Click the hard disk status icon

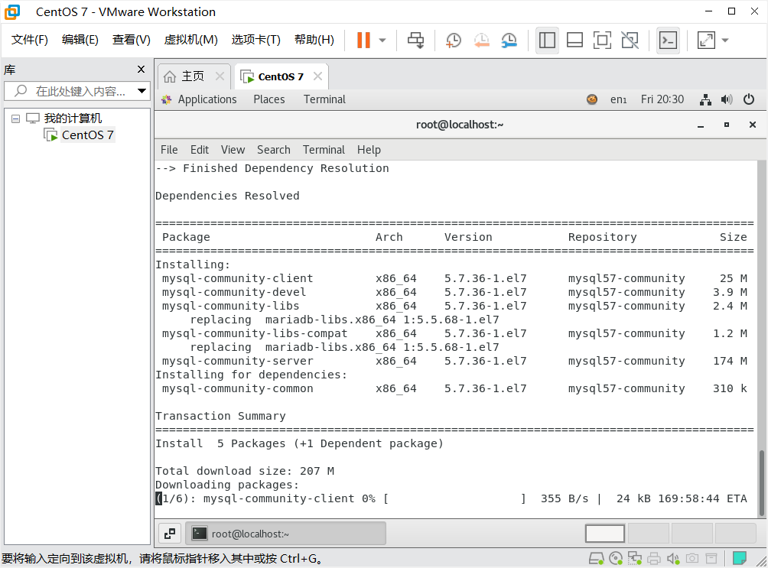click(596, 558)
